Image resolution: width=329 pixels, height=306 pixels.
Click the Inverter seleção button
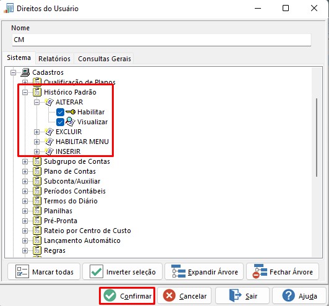click(x=122, y=271)
